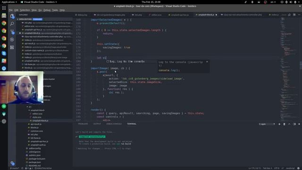Open changes icon in editor title bar
This screenshot has width=302, height=170.
click(289, 15)
